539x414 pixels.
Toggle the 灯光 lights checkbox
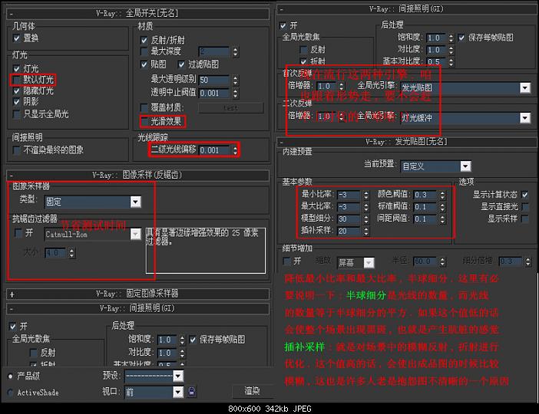tap(16, 69)
